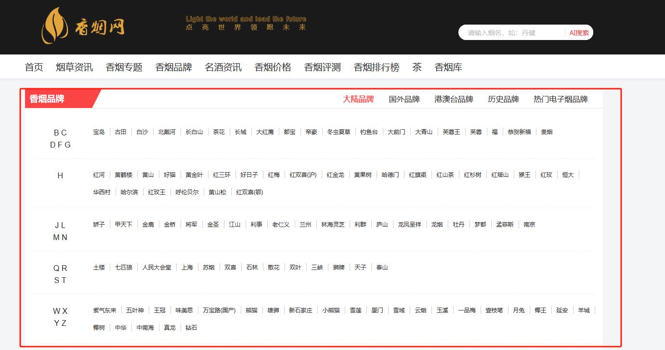Open the 香烟专题 nav item
Image resolution: width=665 pixels, height=350 pixels.
(x=124, y=67)
